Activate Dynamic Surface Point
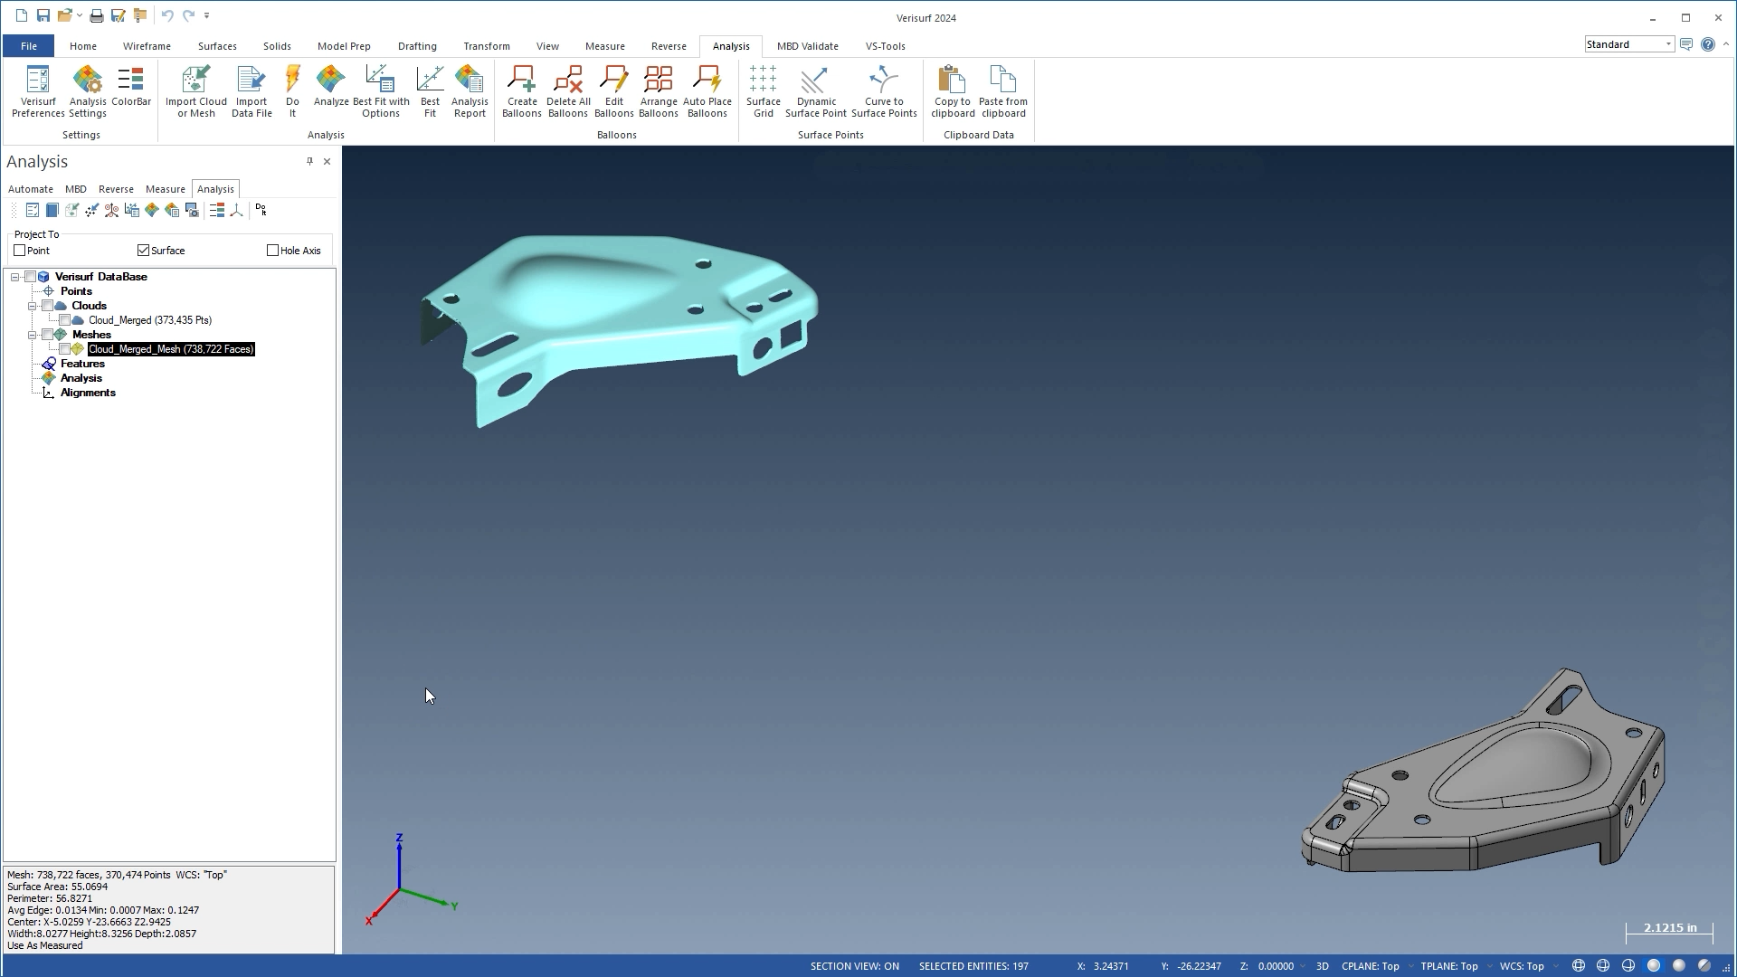The height and width of the screenshot is (977, 1737). click(x=816, y=91)
